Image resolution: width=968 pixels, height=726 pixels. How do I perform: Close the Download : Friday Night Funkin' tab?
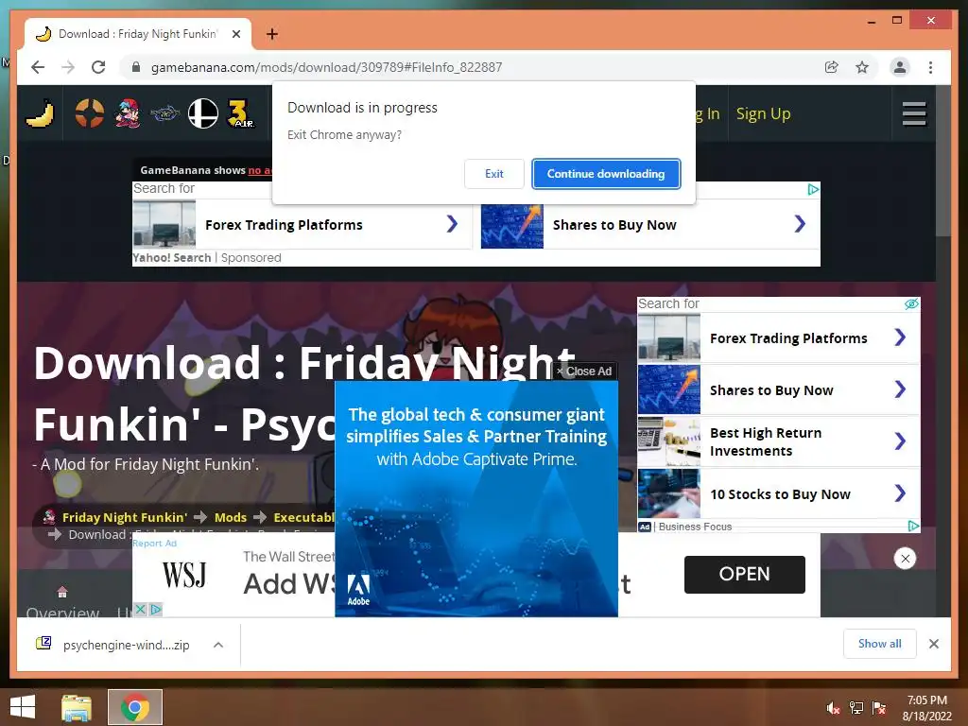[x=235, y=34]
